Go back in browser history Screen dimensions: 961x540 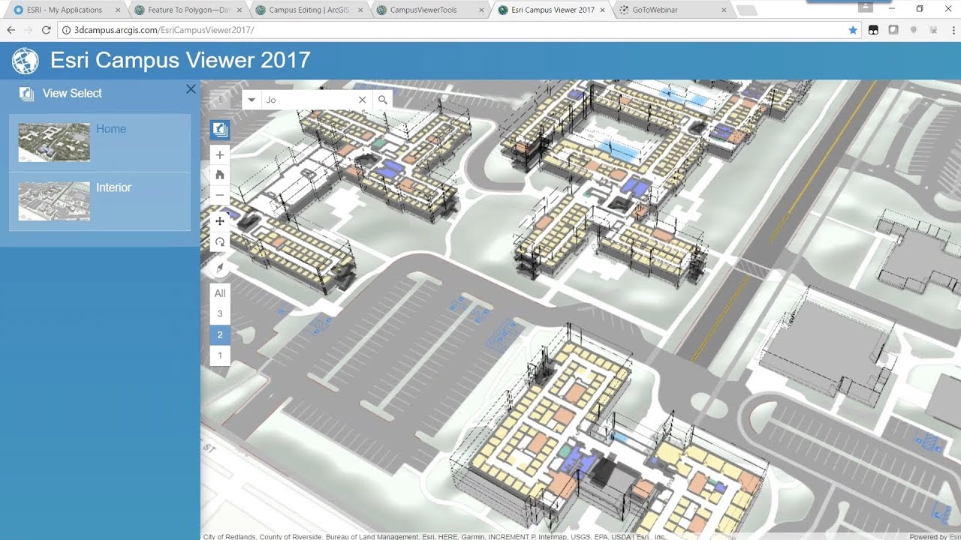coord(11,30)
